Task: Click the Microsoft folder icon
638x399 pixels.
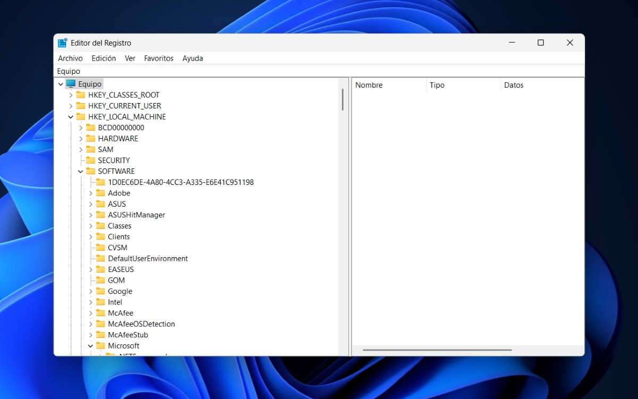Action: click(100, 345)
